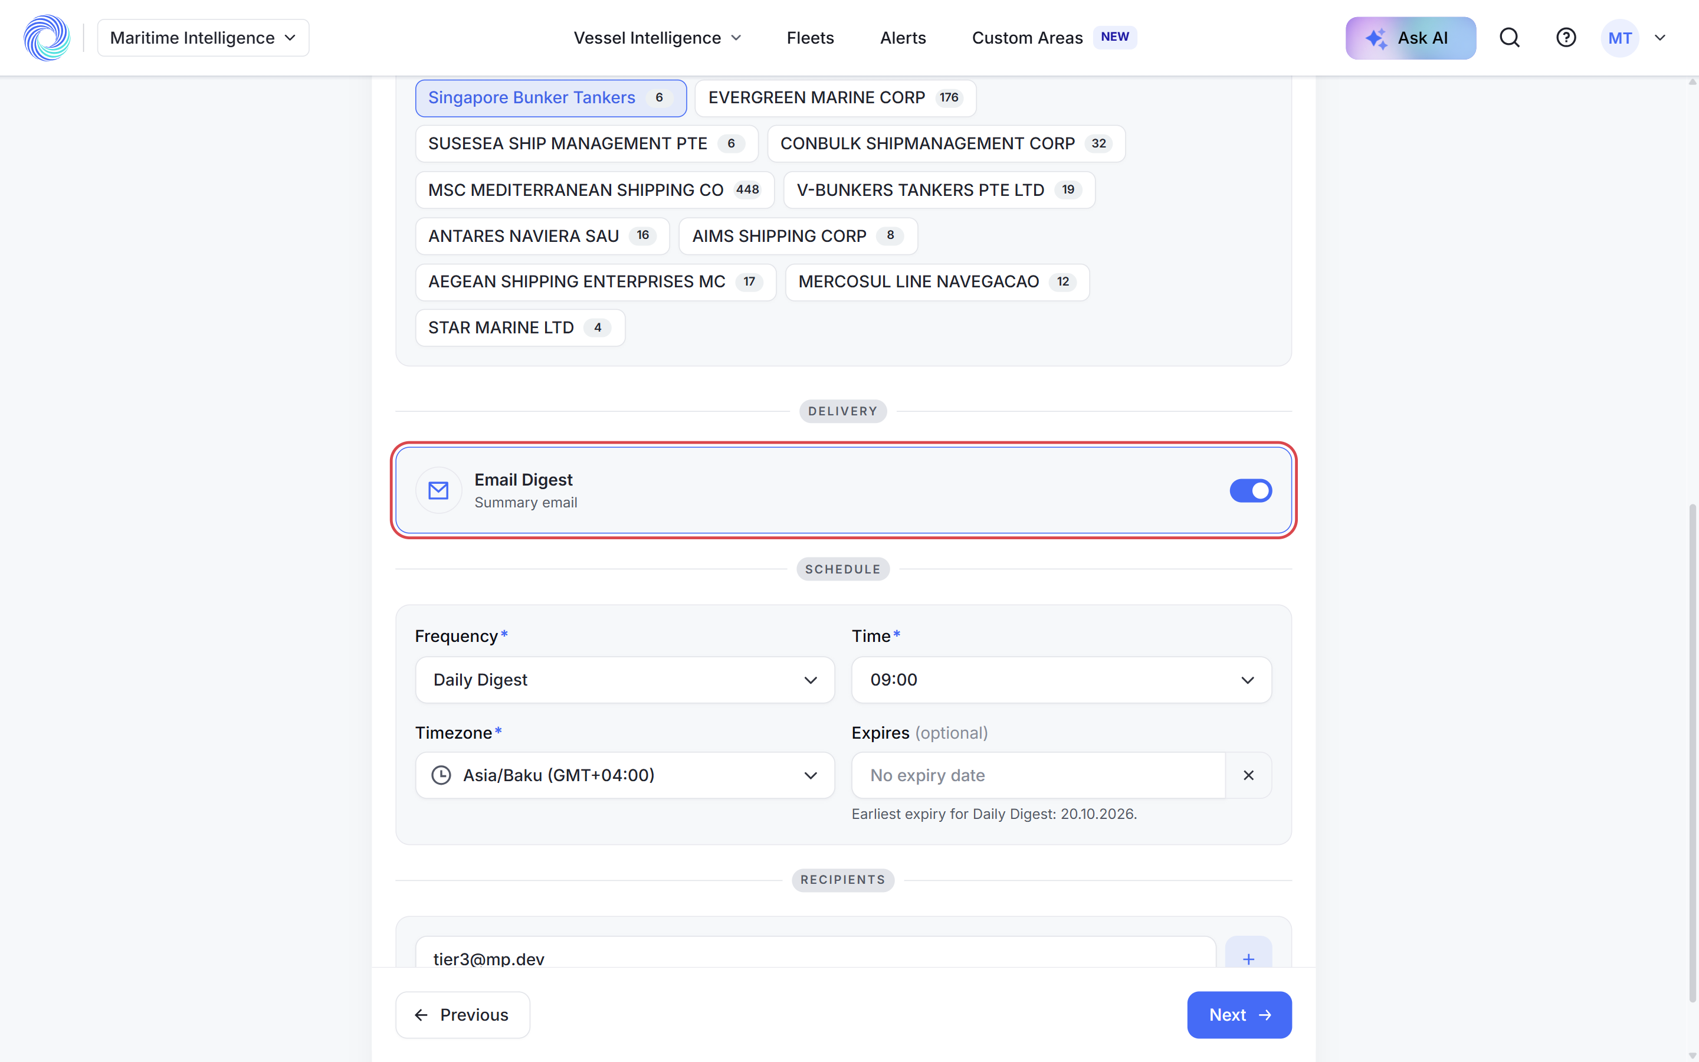This screenshot has height=1062, width=1699.
Task: Expand the user account chevron menu
Action: pyautogui.click(x=1659, y=38)
